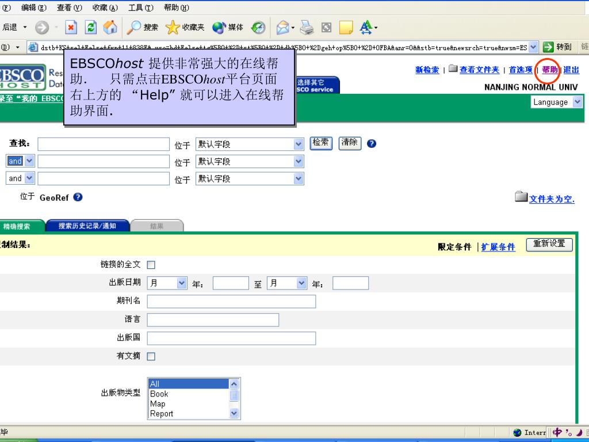Viewport: 589px width, 442px height.
Task: Click the 出版国 input field
Action: pos(231,338)
